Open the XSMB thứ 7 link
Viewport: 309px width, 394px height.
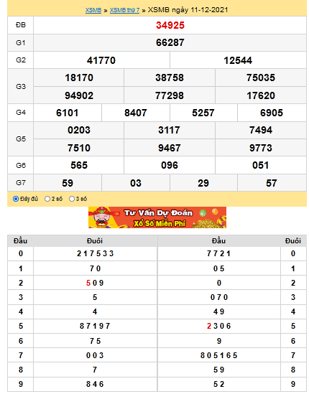pos(124,10)
